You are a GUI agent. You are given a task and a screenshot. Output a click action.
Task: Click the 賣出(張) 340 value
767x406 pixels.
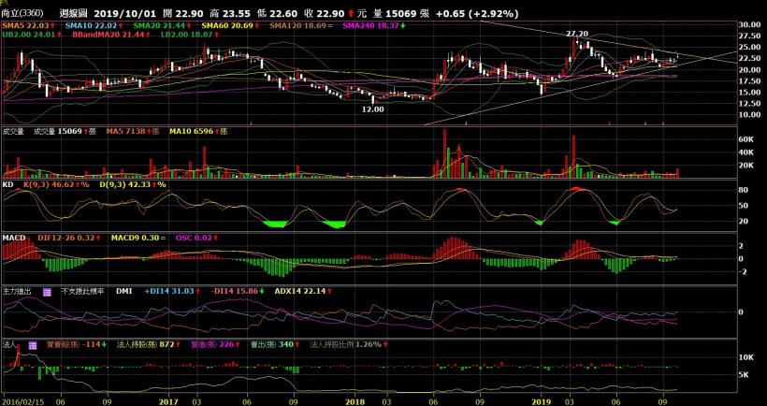click(274, 345)
